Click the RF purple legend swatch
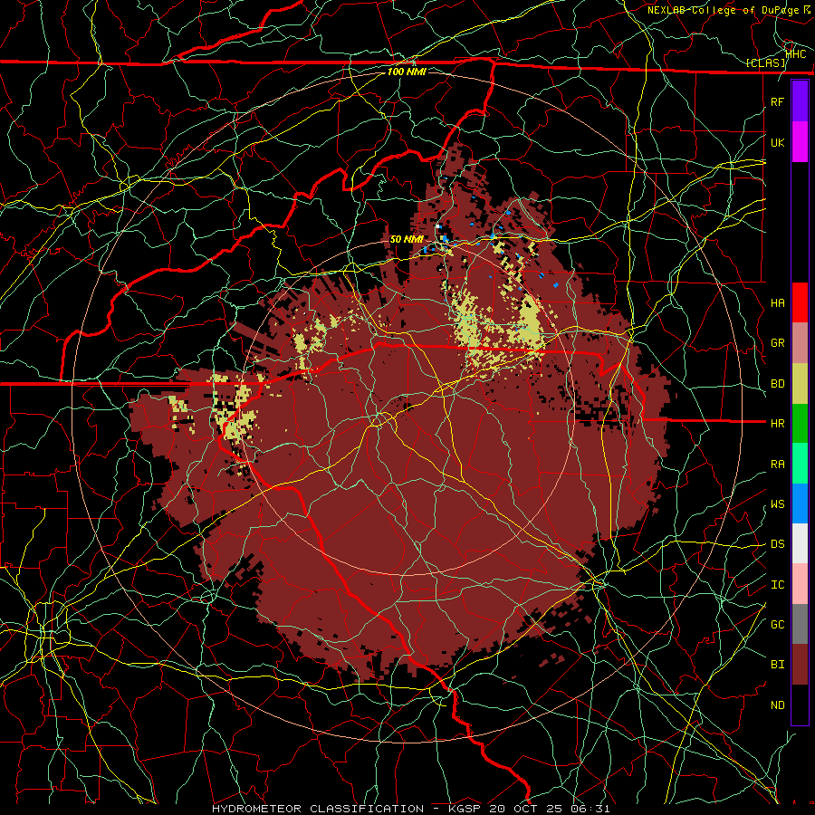Screen dimensions: 815x815 [800, 101]
